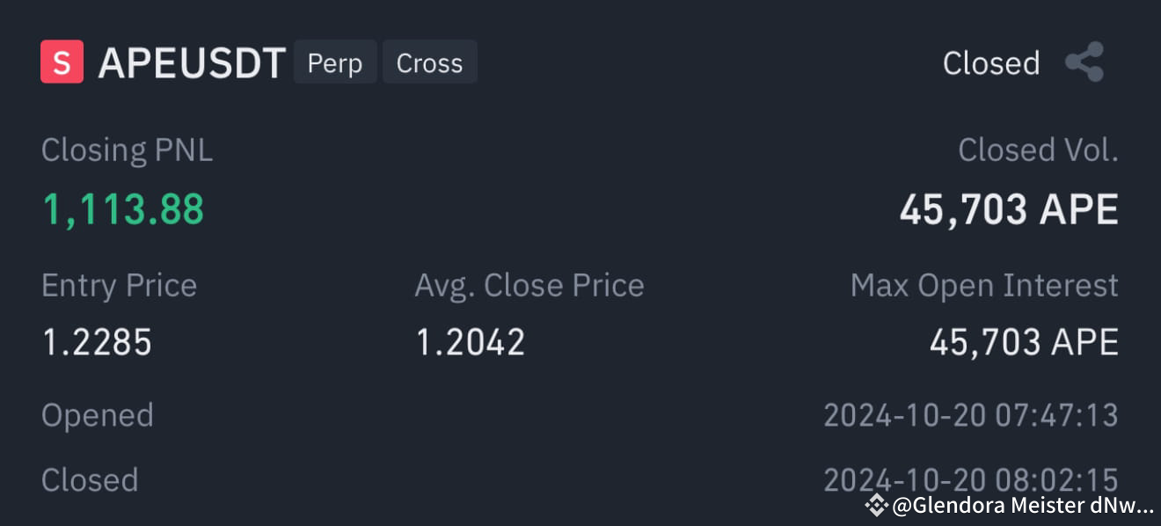The height and width of the screenshot is (526, 1161).
Task: Click the Avg. Close Price 1.2042
Action: click(x=470, y=341)
